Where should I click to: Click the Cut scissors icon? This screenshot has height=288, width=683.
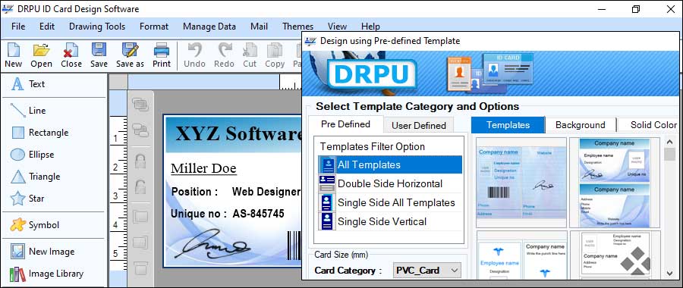(250, 55)
